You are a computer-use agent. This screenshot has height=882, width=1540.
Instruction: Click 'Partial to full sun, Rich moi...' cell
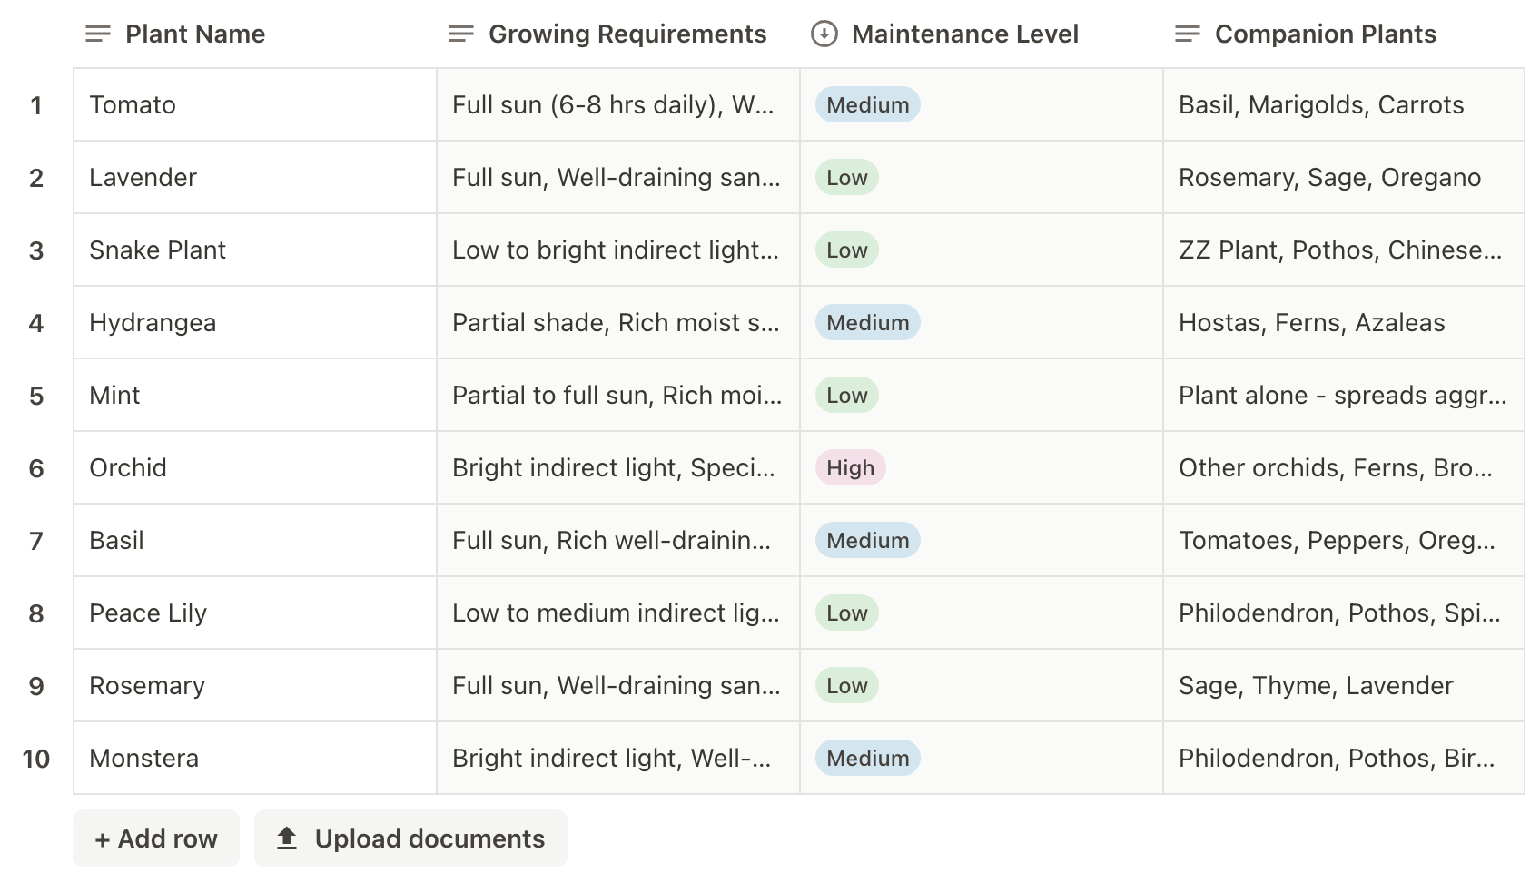(x=618, y=395)
